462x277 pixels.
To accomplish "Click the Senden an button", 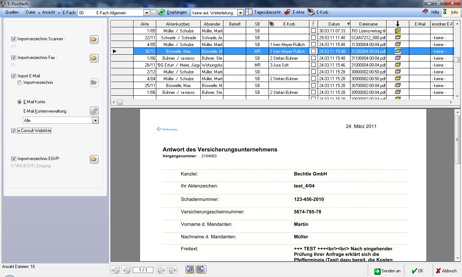I will [x=387, y=271].
